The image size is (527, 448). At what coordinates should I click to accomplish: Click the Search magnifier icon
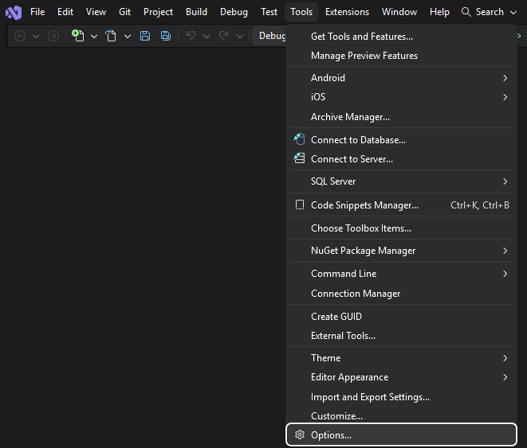(466, 12)
